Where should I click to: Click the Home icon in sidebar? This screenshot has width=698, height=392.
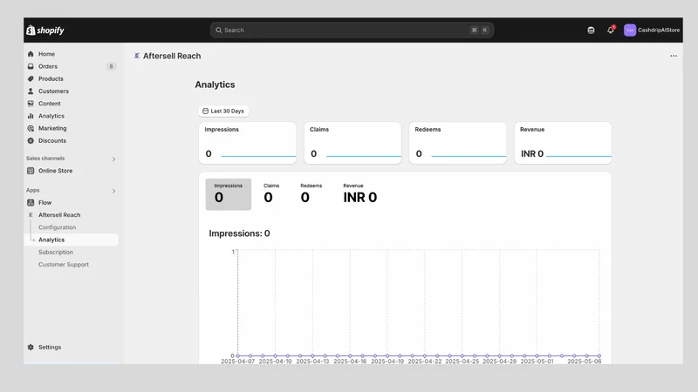click(x=31, y=54)
